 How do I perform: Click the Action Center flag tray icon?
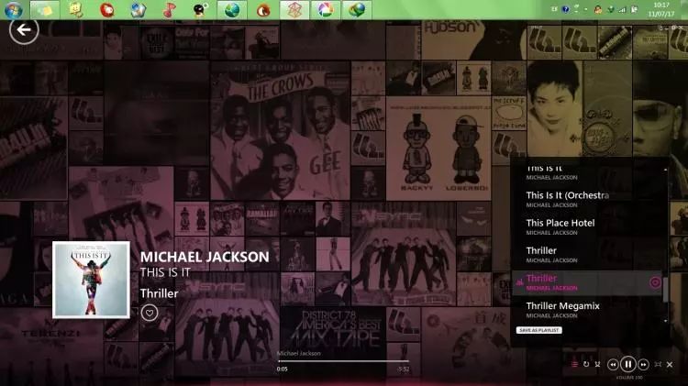coord(634,9)
